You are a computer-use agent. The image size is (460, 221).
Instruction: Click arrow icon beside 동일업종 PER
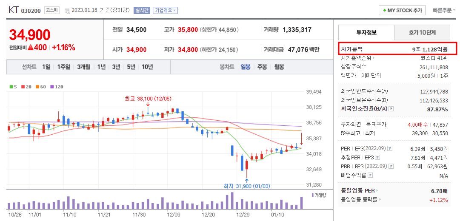[x=377, y=190]
